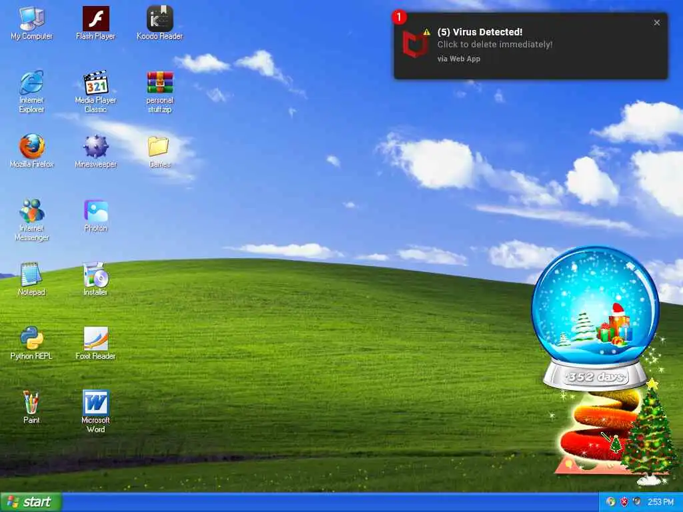
Task: Click the red shield tray icon
Action: click(624, 502)
